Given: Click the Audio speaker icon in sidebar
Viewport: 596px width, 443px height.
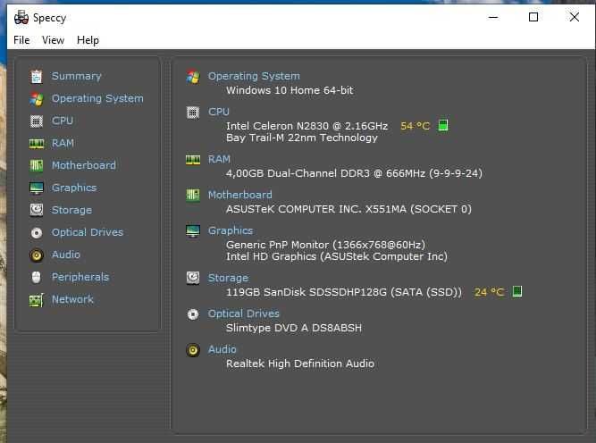Looking at the screenshot, I should tap(37, 255).
